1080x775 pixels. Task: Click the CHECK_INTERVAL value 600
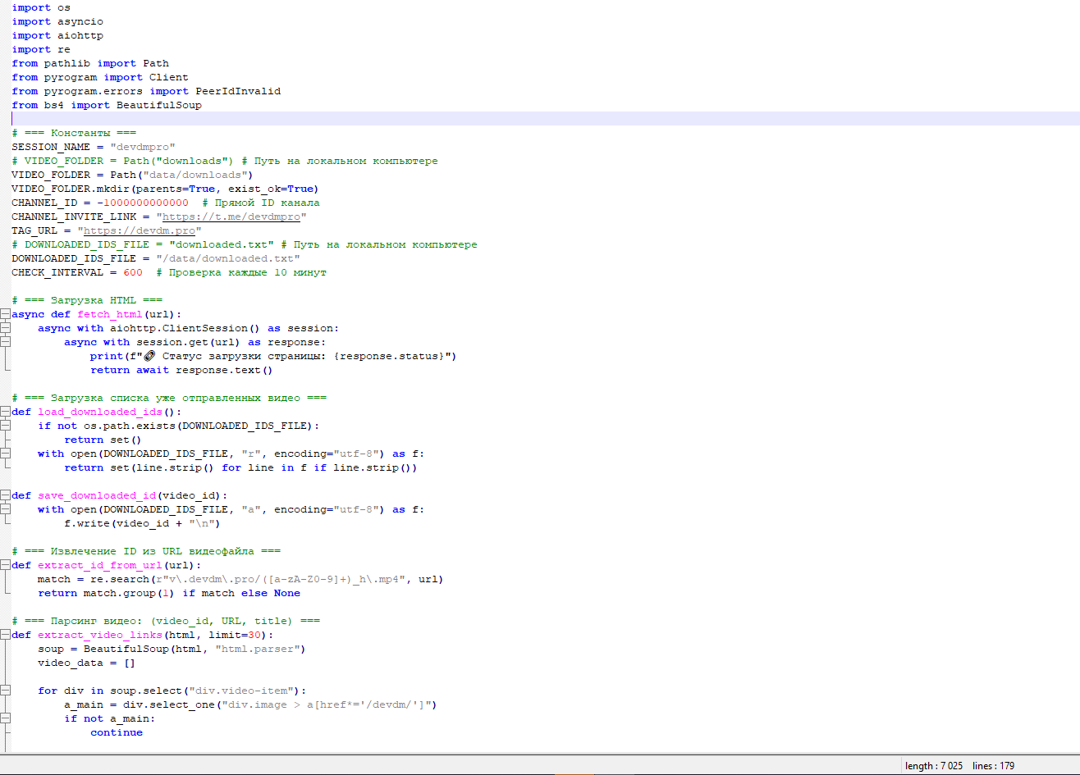click(x=133, y=272)
